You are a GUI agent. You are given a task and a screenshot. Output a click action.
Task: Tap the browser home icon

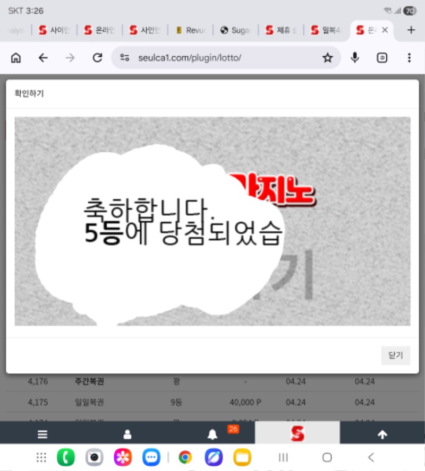[x=16, y=58]
